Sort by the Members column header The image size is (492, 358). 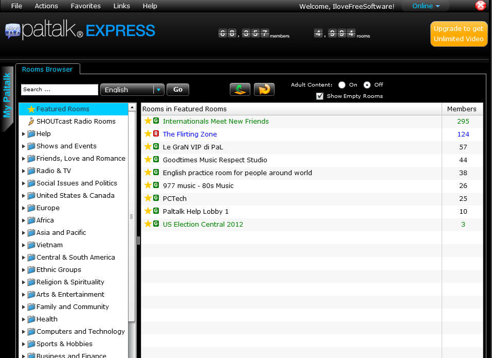[462, 109]
